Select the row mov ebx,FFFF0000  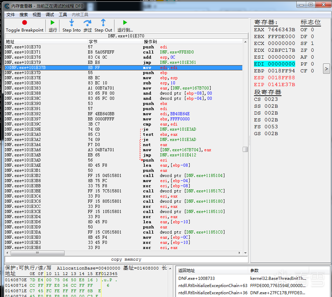(123, 119)
